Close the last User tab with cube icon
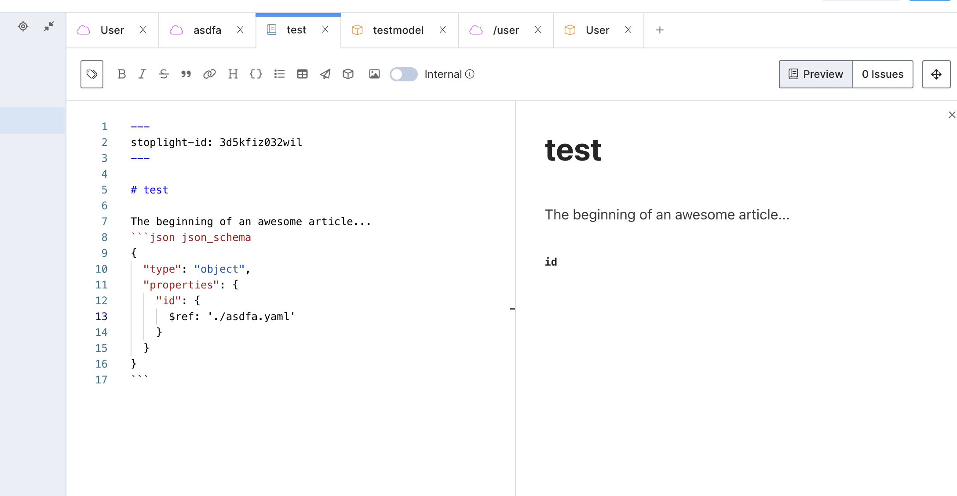Image resolution: width=957 pixels, height=496 pixels. coord(628,29)
